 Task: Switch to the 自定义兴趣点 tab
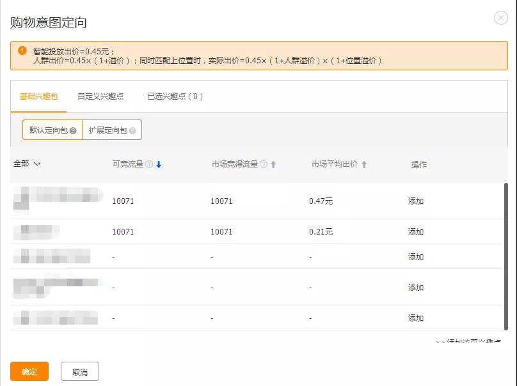point(100,95)
